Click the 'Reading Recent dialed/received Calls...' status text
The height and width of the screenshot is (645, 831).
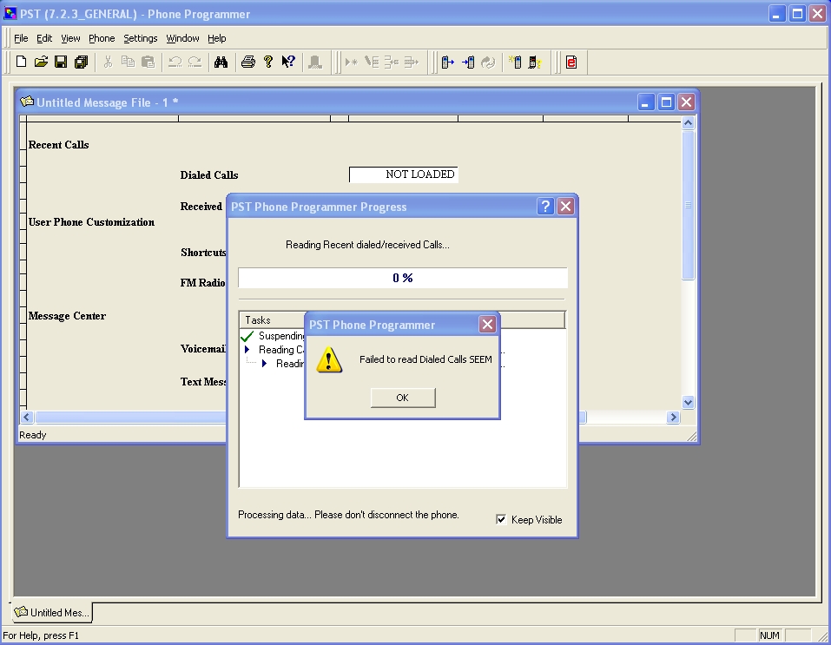[x=367, y=245]
